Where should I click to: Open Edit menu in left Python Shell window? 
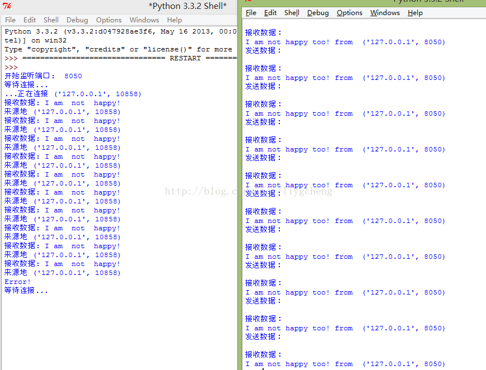(x=30, y=20)
